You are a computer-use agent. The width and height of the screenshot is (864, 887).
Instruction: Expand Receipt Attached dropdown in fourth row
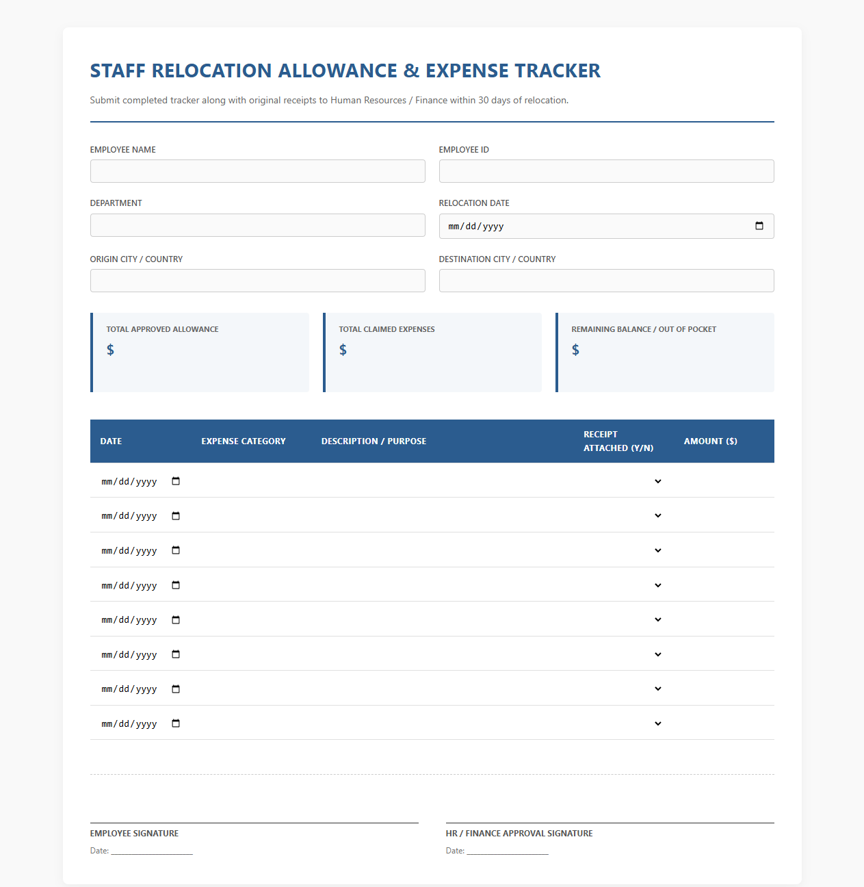tap(623, 585)
